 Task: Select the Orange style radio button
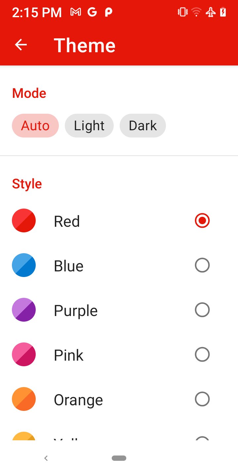(202, 399)
